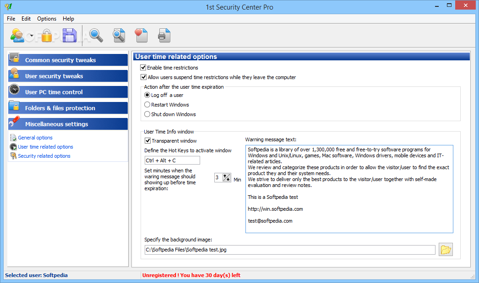Screen dimensions: 479x283
Task: Maximize the 1st Security Center Pro window
Action: (x=449, y=5)
